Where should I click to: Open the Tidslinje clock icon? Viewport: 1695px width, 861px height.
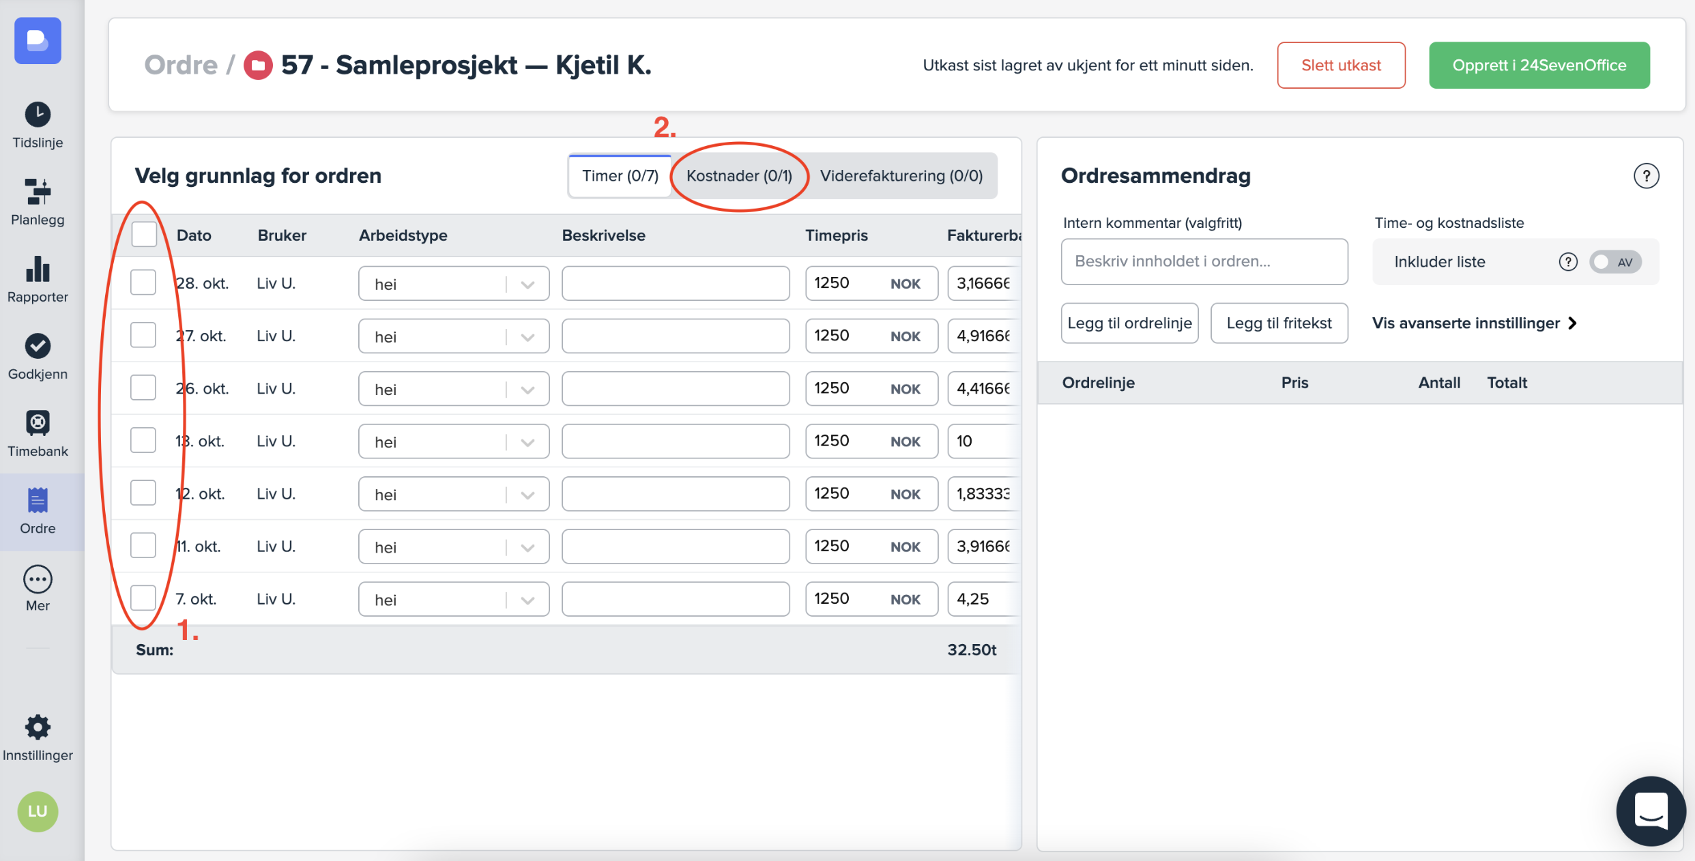[38, 114]
